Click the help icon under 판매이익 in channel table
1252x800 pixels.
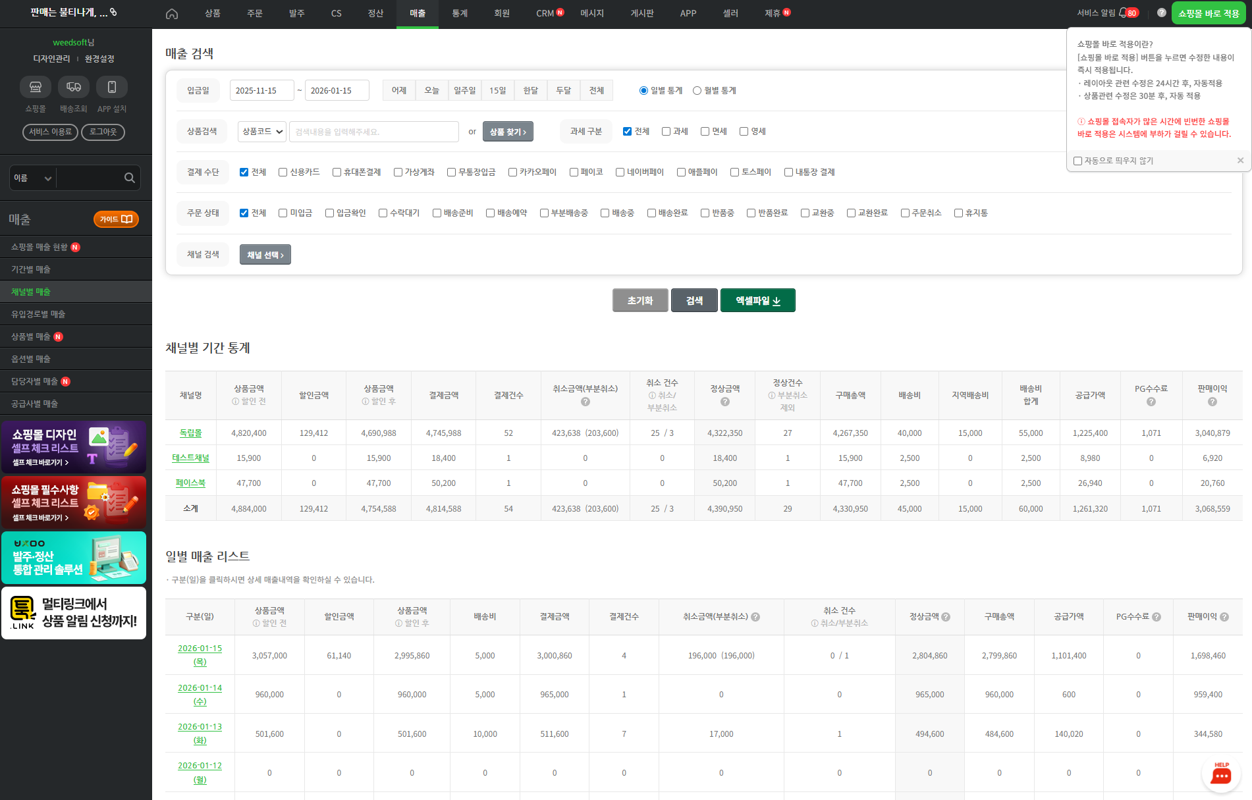click(1212, 402)
